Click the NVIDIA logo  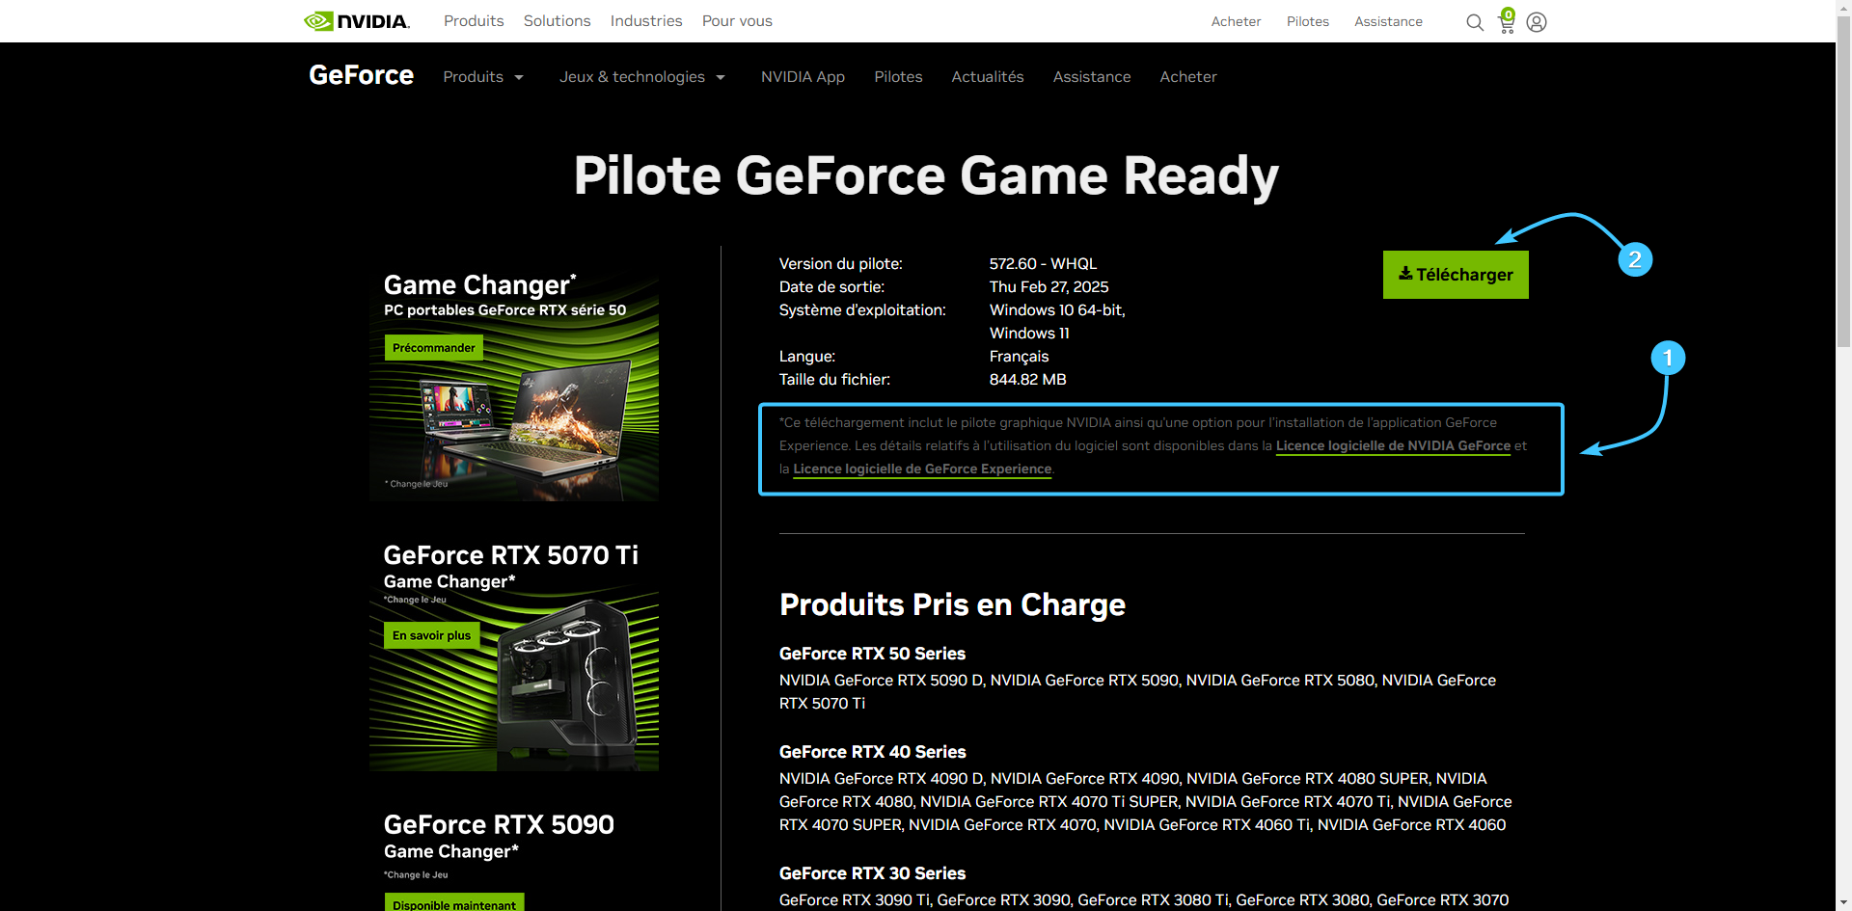tap(357, 21)
